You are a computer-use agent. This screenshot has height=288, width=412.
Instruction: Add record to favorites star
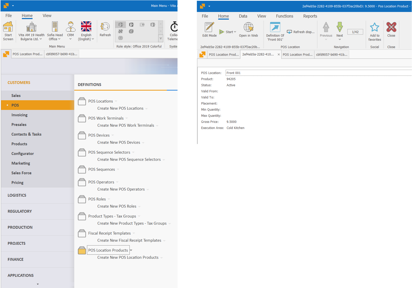click(375, 27)
